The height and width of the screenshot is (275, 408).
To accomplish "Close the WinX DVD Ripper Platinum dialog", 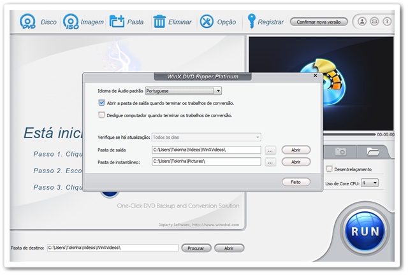I will [315, 76].
